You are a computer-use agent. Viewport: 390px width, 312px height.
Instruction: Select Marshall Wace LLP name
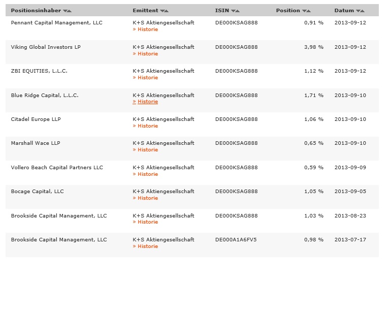(x=36, y=143)
